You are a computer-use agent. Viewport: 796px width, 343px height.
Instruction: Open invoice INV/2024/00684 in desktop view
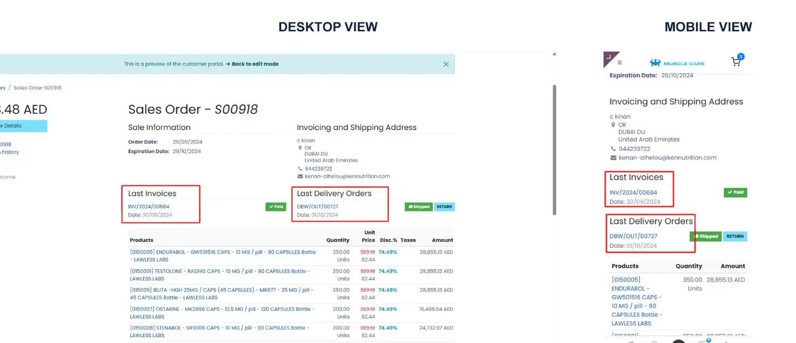tap(149, 207)
